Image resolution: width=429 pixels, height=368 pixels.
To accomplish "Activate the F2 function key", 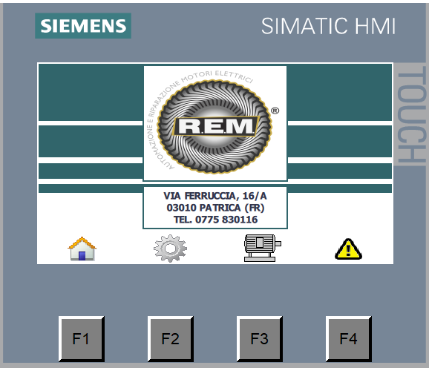I will [171, 339].
